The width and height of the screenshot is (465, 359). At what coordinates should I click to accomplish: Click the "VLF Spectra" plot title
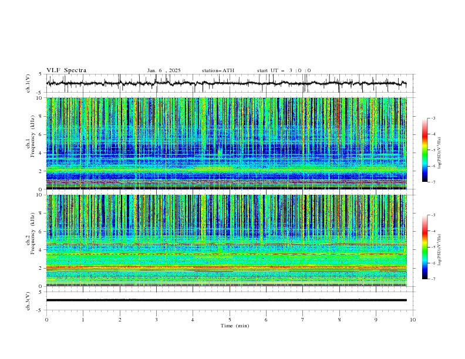66,70
